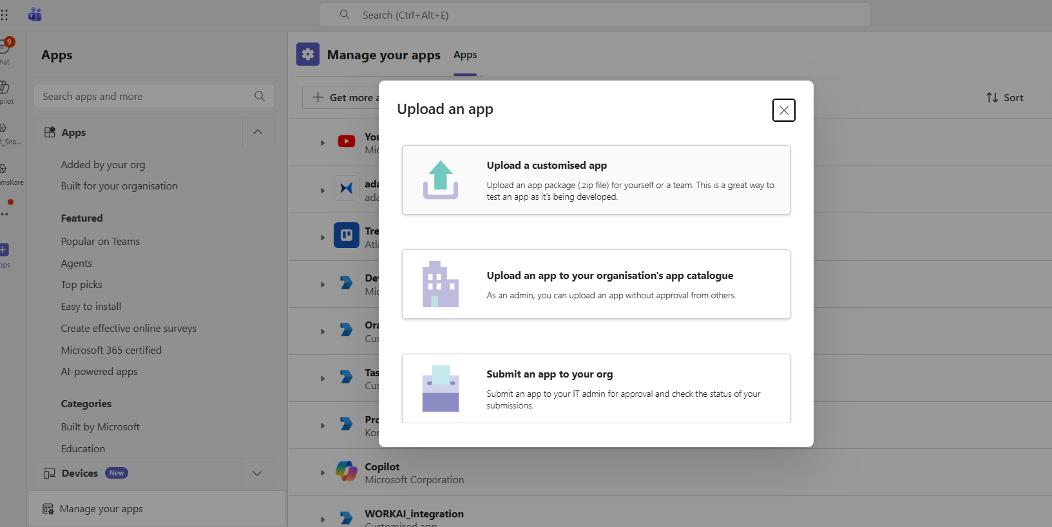Expand the Copilot app row arrow
This screenshot has width=1052, height=527.
(x=323, y=473)
